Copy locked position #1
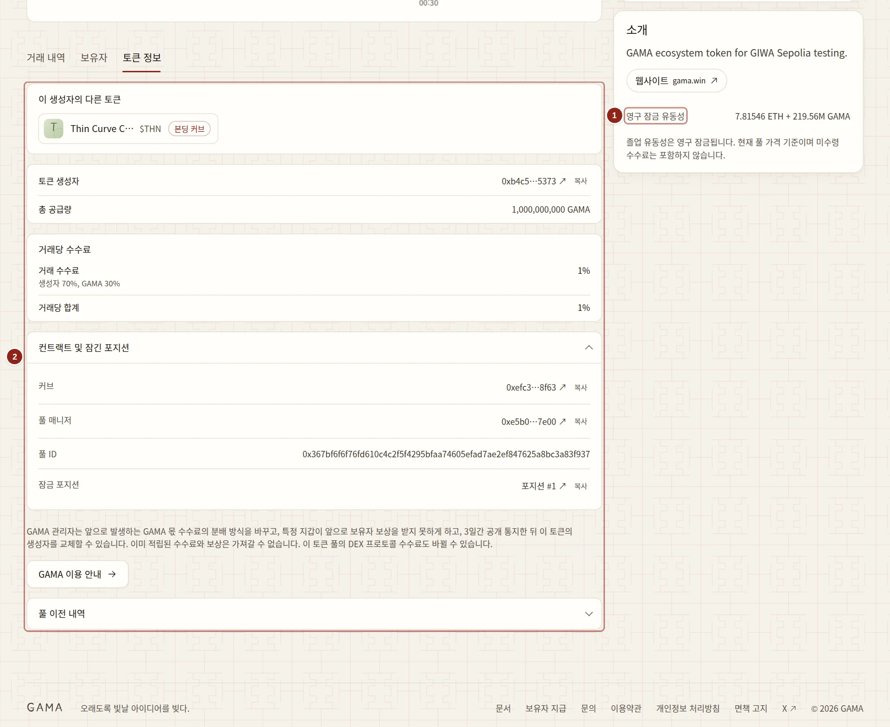The width and height of the screenshot is (890, 727). (x=581, y=486)
